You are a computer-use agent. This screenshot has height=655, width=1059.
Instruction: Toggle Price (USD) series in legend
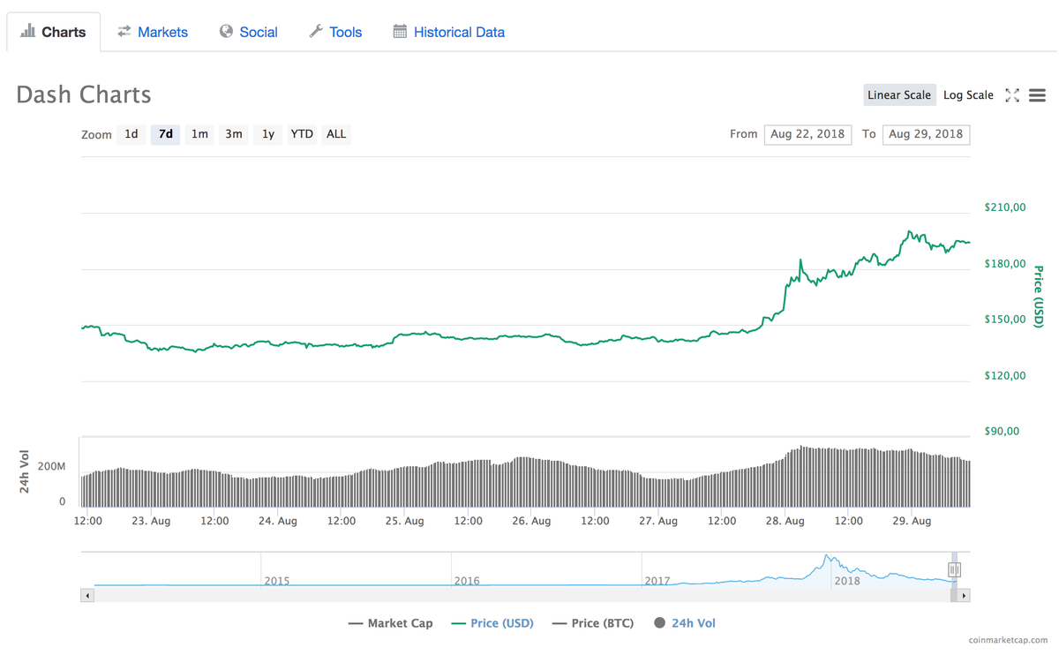492,623
